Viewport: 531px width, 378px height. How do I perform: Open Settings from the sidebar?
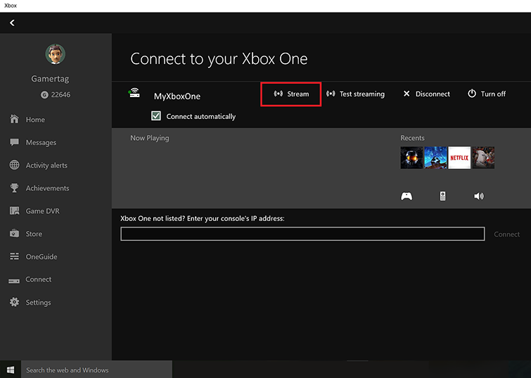(x=38, y=303)
